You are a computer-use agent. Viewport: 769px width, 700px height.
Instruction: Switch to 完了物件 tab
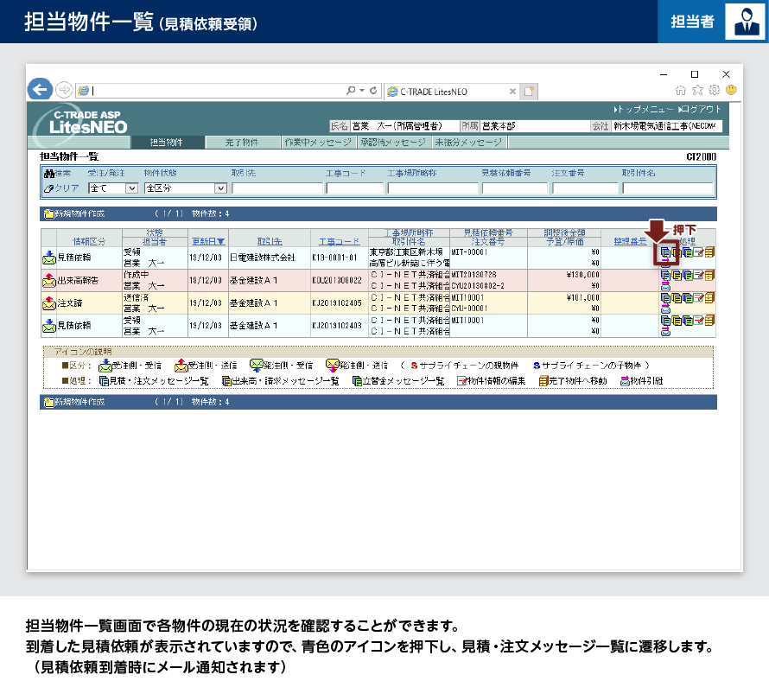tap(242, 143)
